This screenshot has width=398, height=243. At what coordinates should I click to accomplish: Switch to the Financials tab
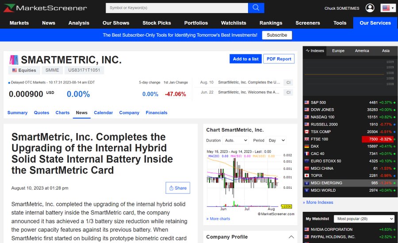157,112
